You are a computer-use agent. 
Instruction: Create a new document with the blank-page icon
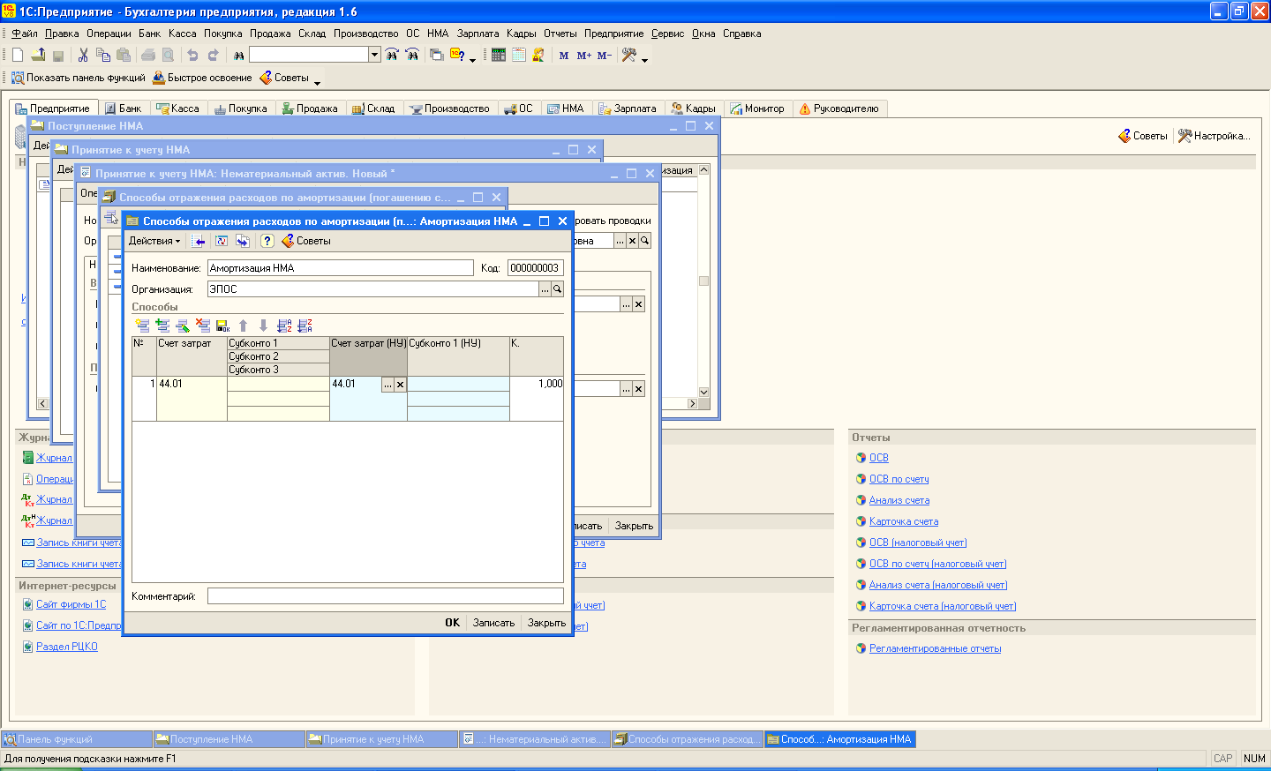[x=18, y=55]
